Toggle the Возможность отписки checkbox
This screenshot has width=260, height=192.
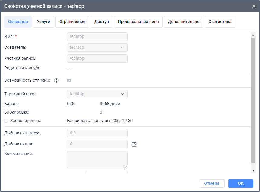[x=69, y=81]
